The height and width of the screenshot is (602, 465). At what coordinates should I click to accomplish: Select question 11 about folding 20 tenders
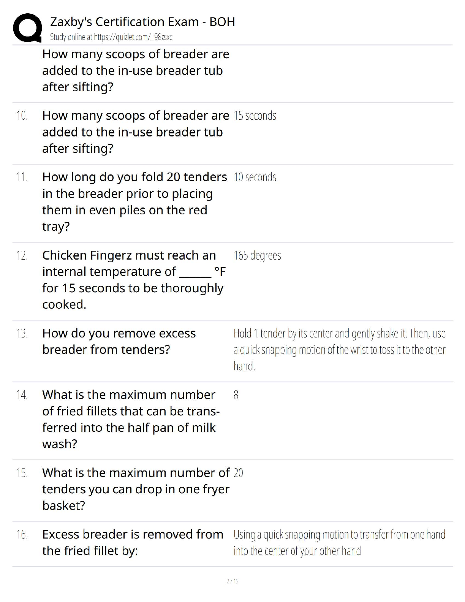[134, 202]
